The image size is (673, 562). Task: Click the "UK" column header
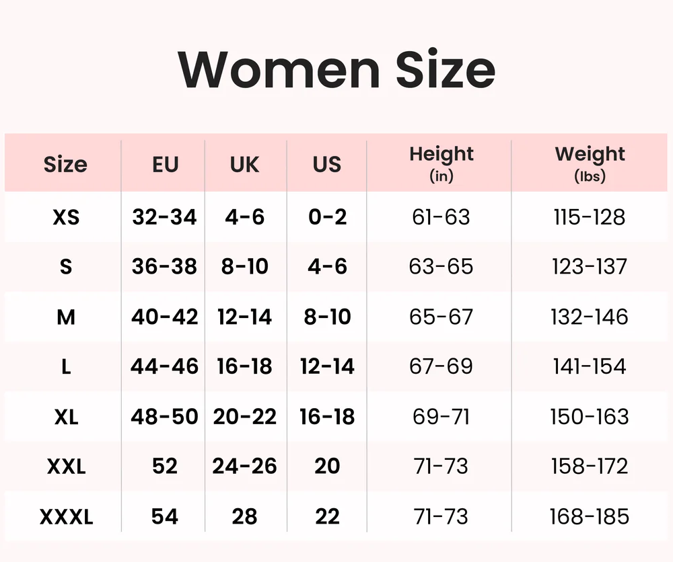(244, 165)
